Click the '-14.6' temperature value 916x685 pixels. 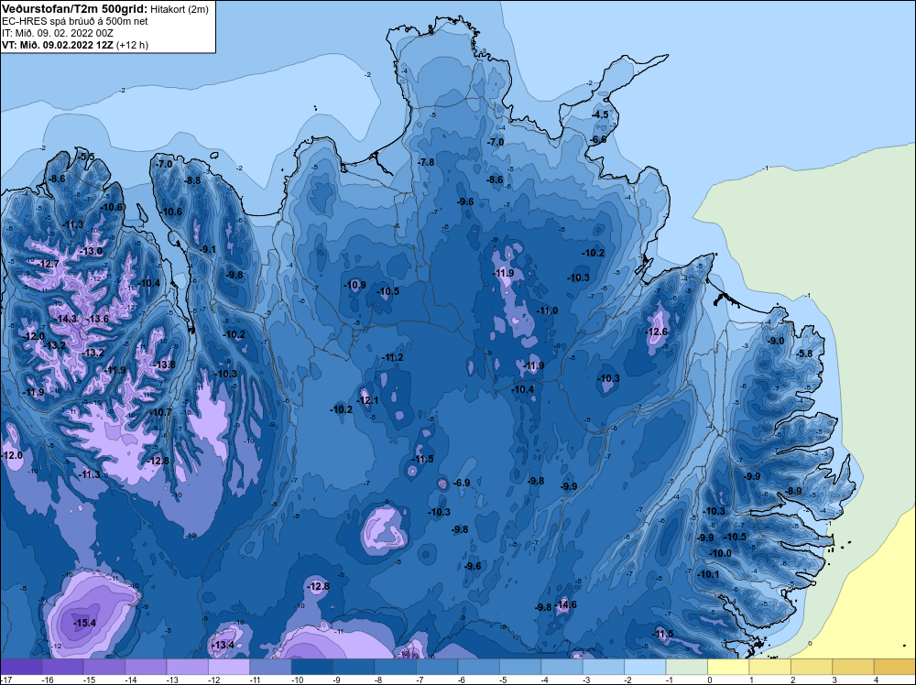(x=566, y=604)
